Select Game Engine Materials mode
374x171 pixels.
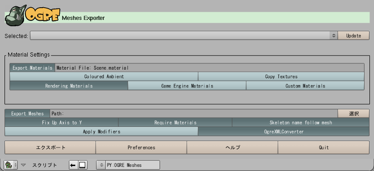tap(187, 86)
